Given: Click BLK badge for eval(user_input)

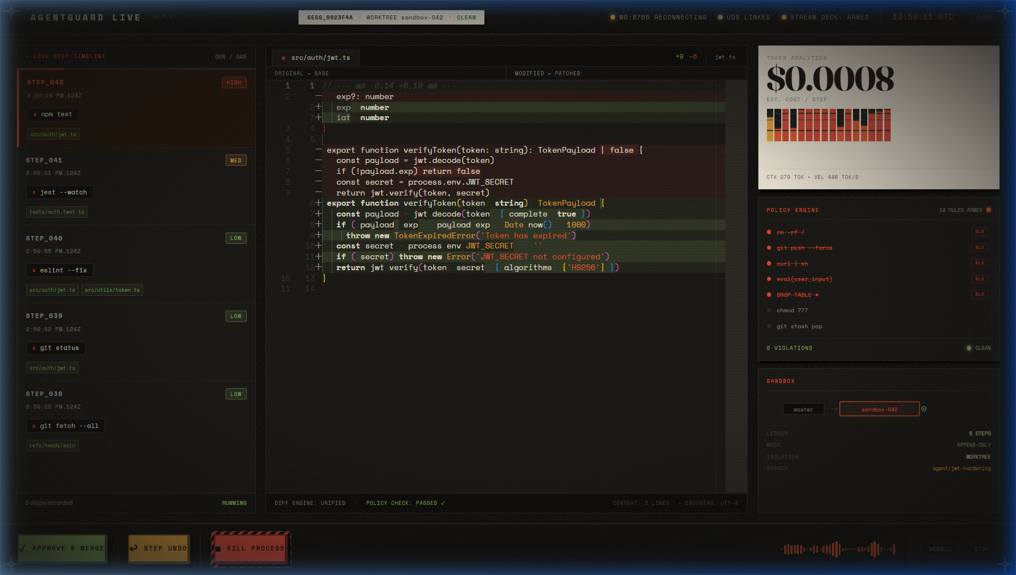Looking at the screenshot, I should [980, 279].
